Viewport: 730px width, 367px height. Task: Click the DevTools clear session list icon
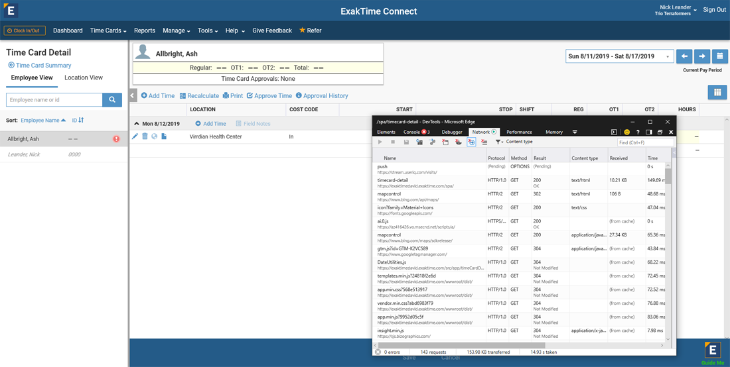(484, 142)
